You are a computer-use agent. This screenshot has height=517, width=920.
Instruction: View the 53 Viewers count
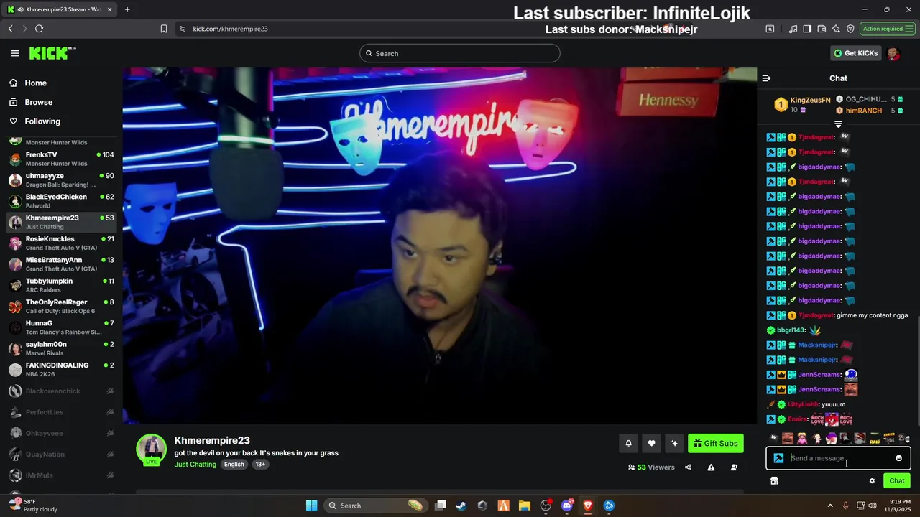(x=651, y=467)
